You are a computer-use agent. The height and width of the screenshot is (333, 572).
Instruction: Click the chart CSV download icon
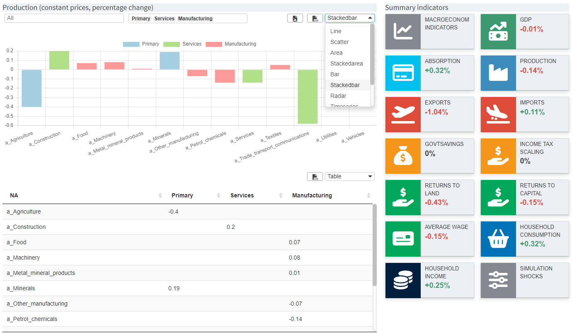tap(315, 18)
